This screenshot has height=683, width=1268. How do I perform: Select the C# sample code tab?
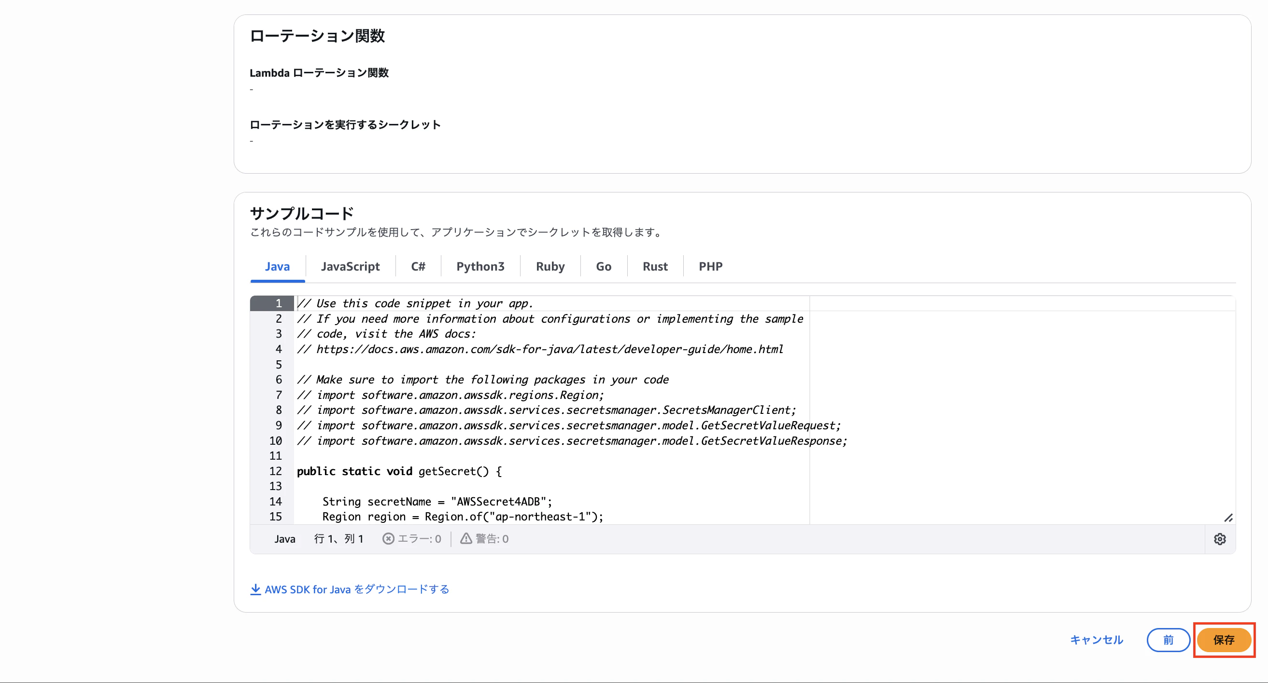click(x=418, y=266)
